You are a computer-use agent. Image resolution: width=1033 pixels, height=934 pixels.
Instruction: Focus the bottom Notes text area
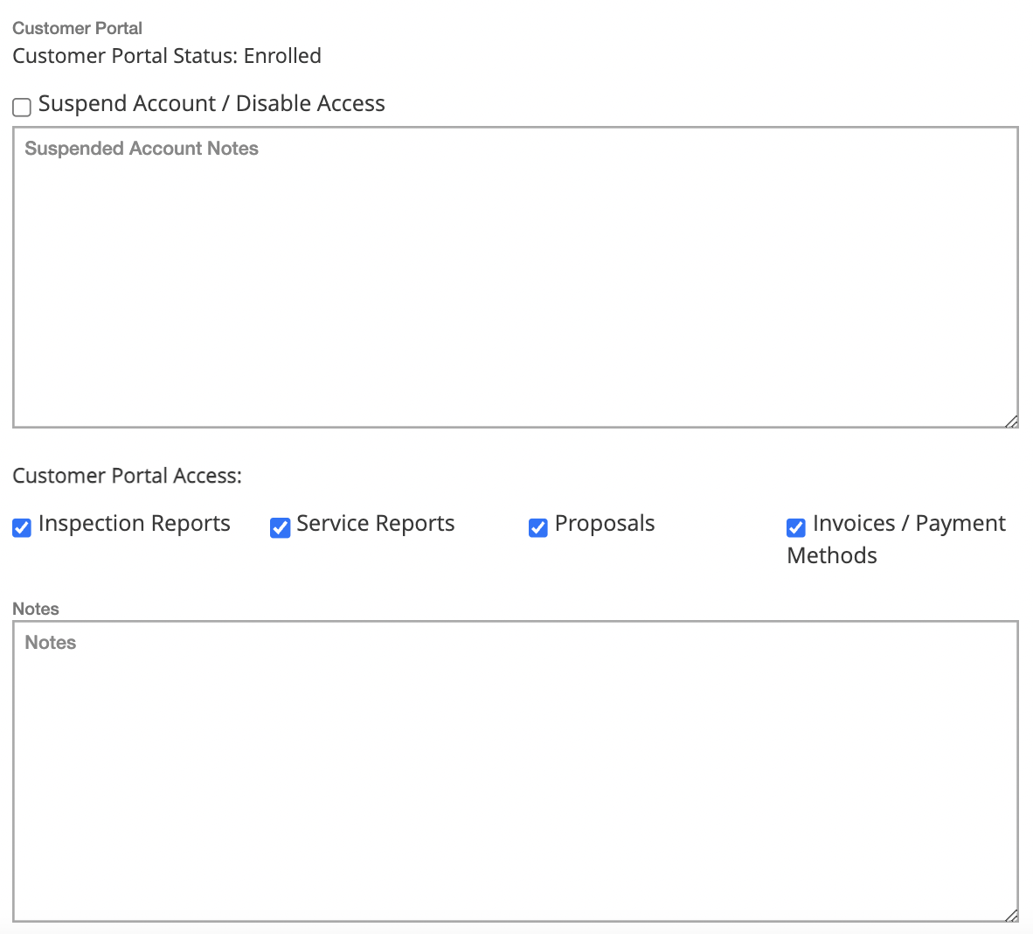point(516,771)
